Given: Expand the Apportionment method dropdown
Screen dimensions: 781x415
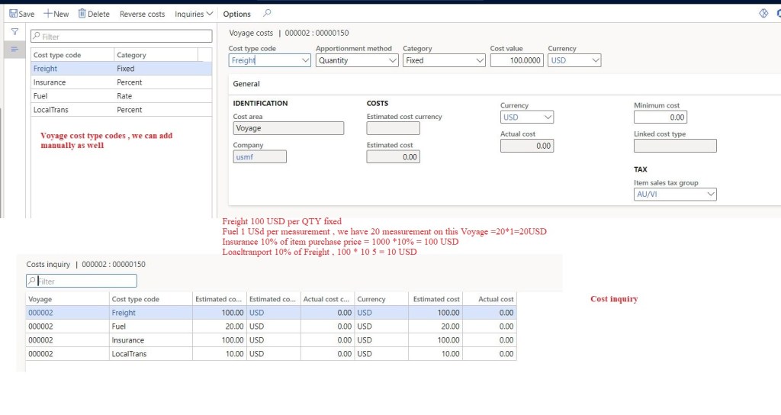Looking at the screenshot, I should pos(393,60).
